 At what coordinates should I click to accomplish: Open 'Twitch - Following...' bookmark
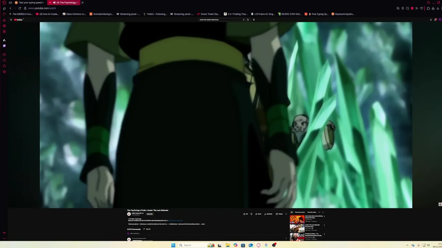point(155,14)
